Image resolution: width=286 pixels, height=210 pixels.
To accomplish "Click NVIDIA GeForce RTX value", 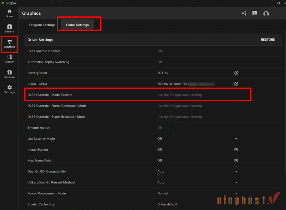I will [x=172, y=84].
